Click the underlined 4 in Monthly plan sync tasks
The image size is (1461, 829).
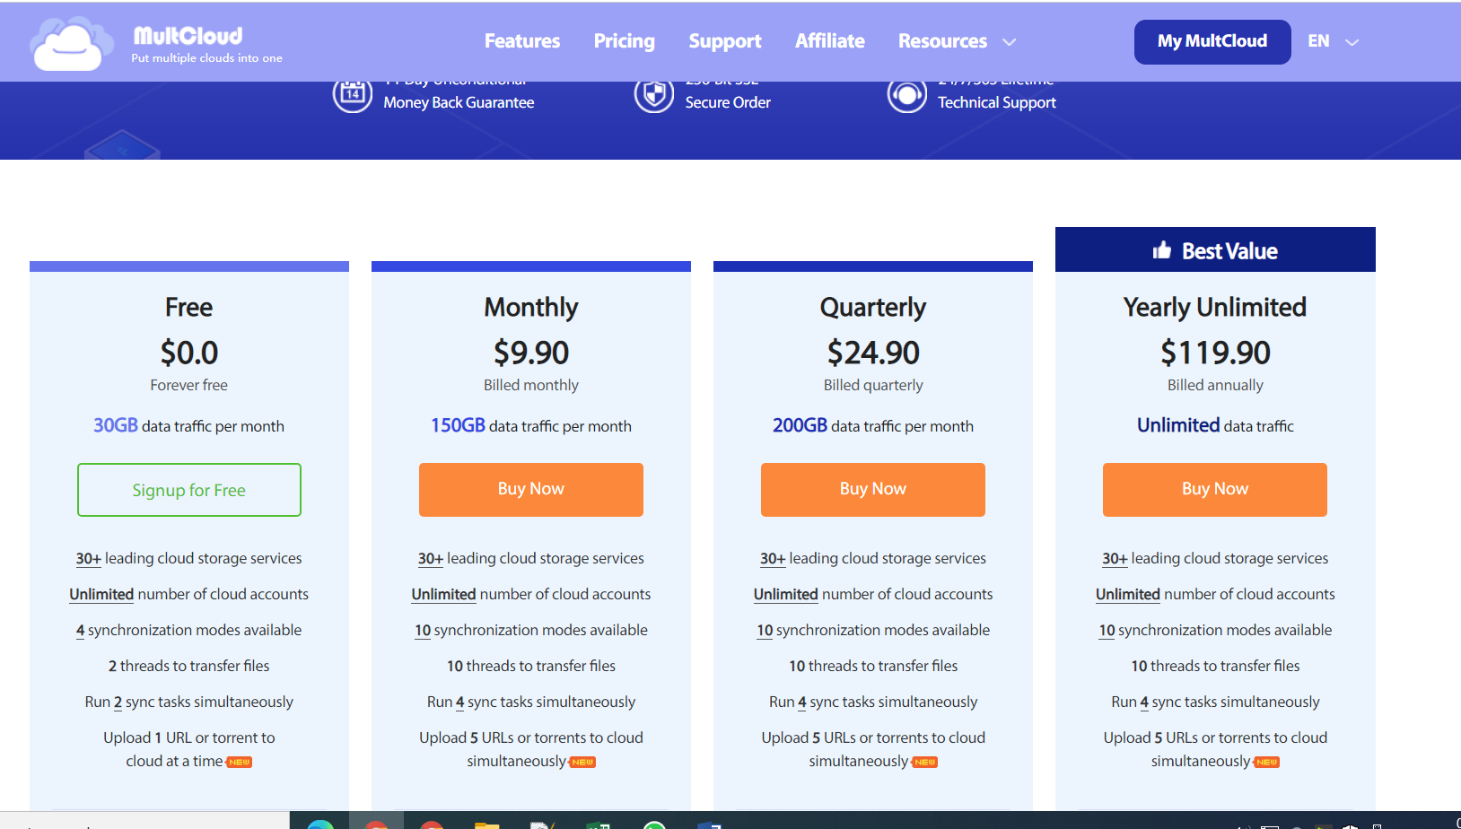(459, 702)
